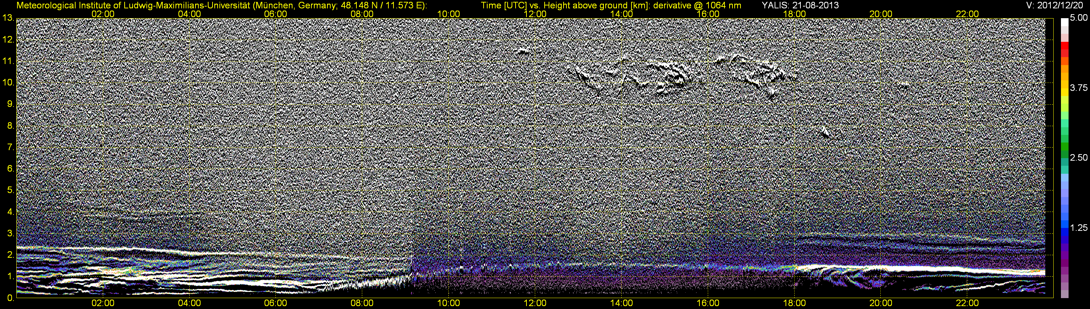1090x309 pixels.
Task: Click the 16:00 label on the bottom time axis
Action: click(708, 303)
